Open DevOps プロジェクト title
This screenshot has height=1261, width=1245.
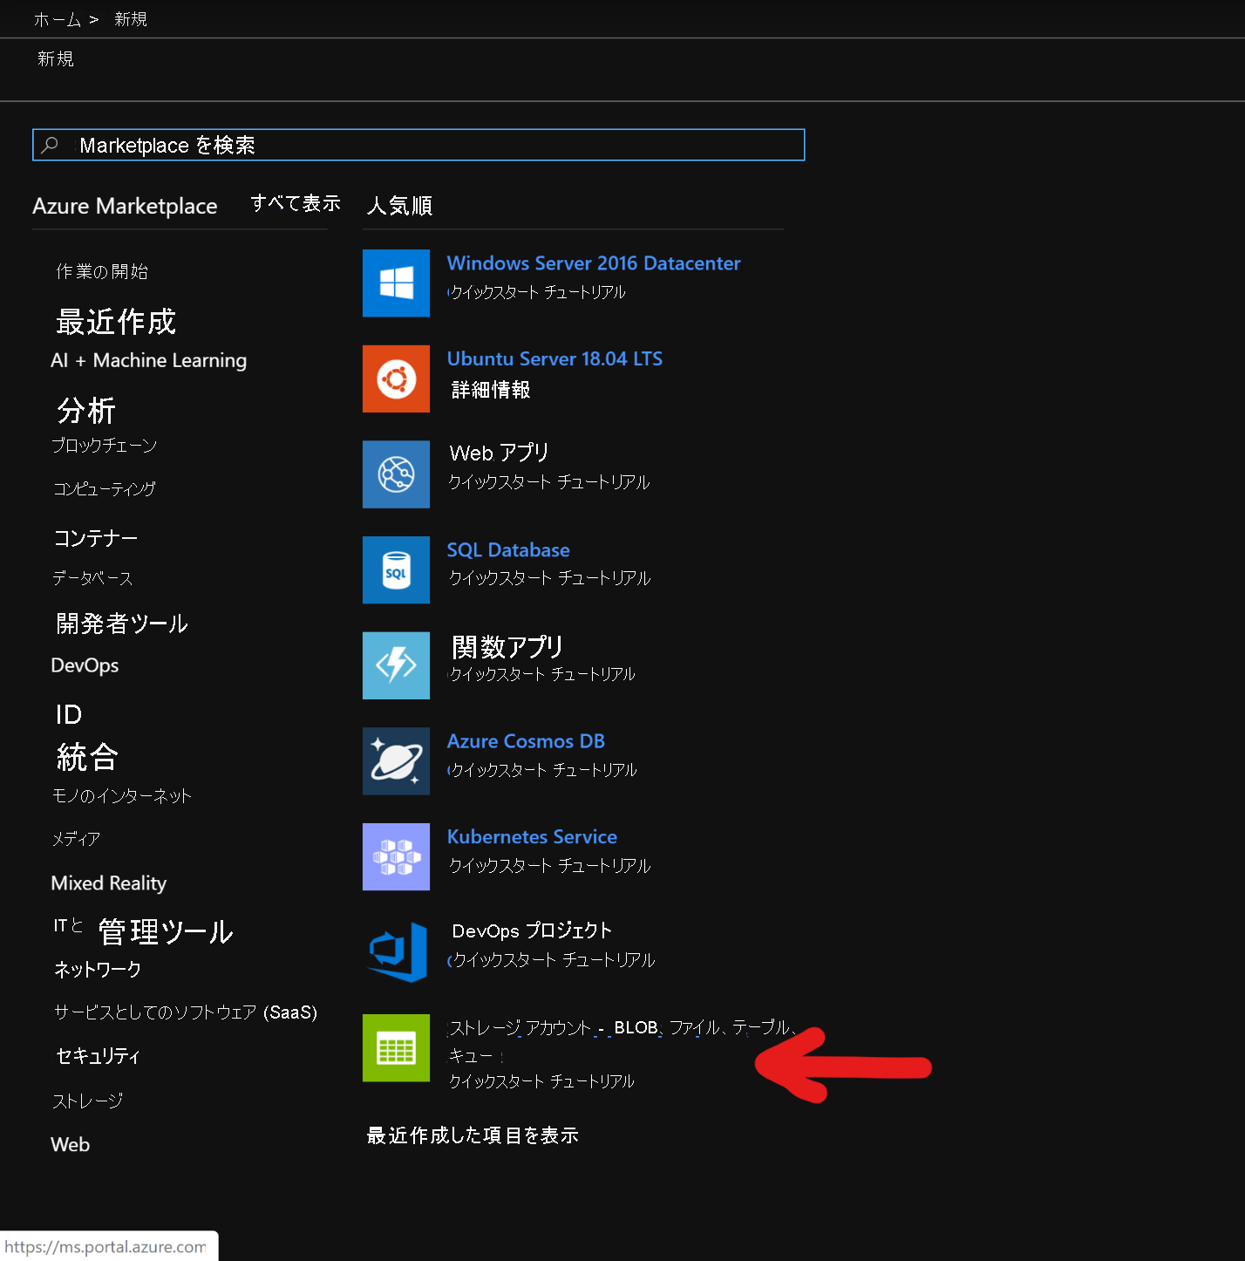tap(532, 930)
